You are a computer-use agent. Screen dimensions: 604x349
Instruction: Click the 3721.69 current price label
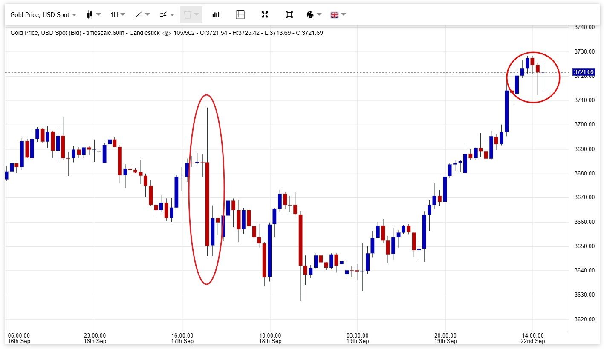pos(584,72)
